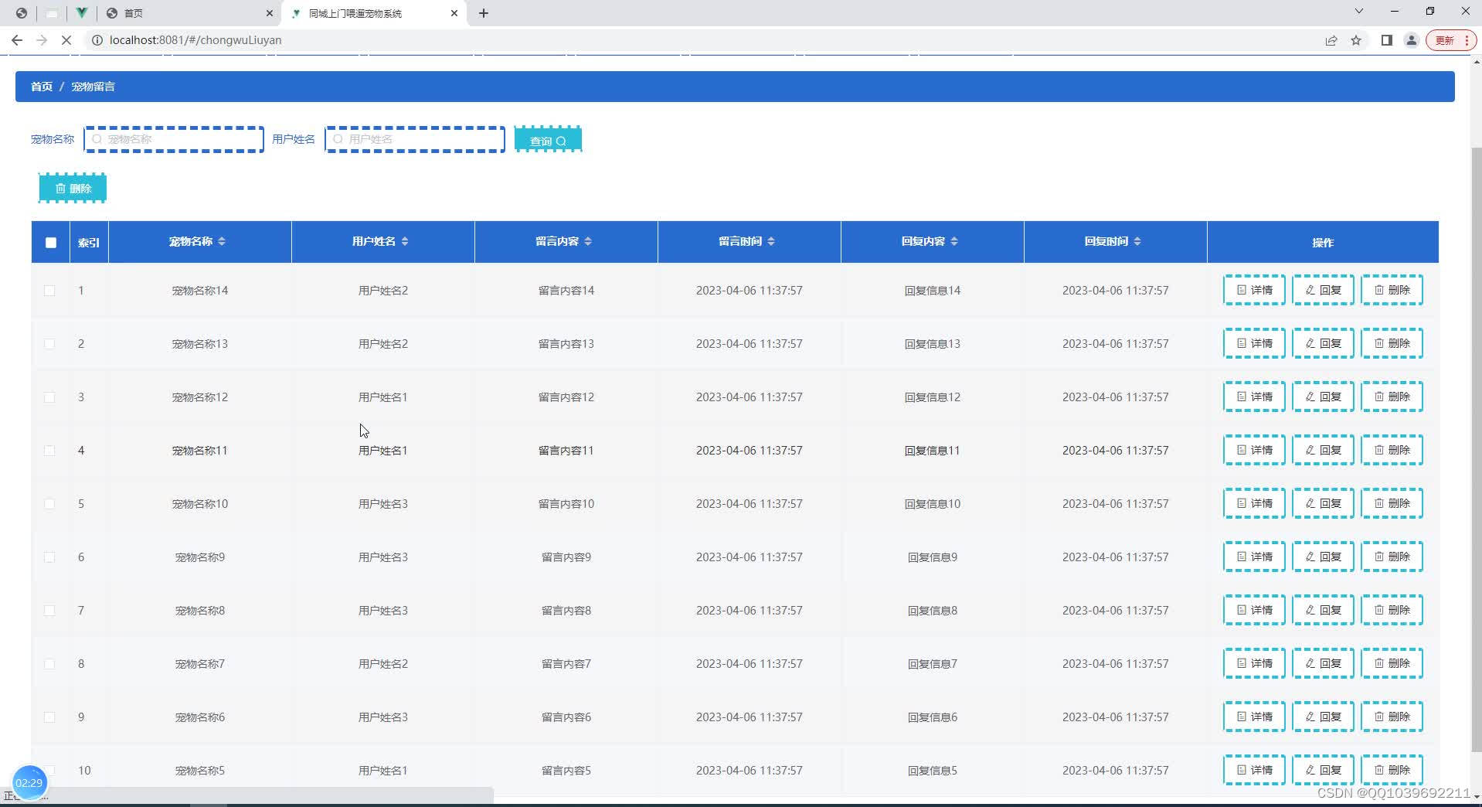1482x807 pixels.
Task: Check the row 9 checkbox
Action: point(49,717)
